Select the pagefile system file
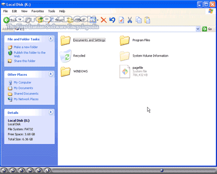 pyautogui.click(x=134, y=71)
